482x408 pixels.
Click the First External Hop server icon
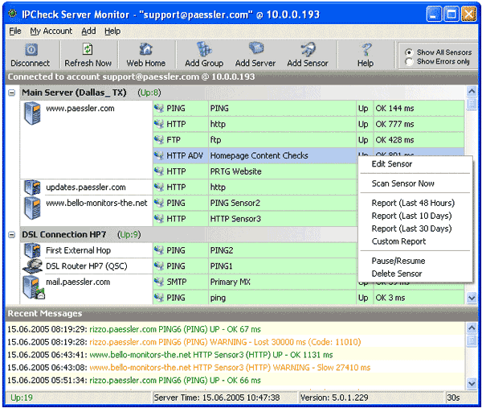click(32, 250)
